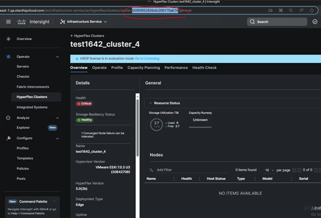Open the rows per page dropdown

tap(269, 170)
